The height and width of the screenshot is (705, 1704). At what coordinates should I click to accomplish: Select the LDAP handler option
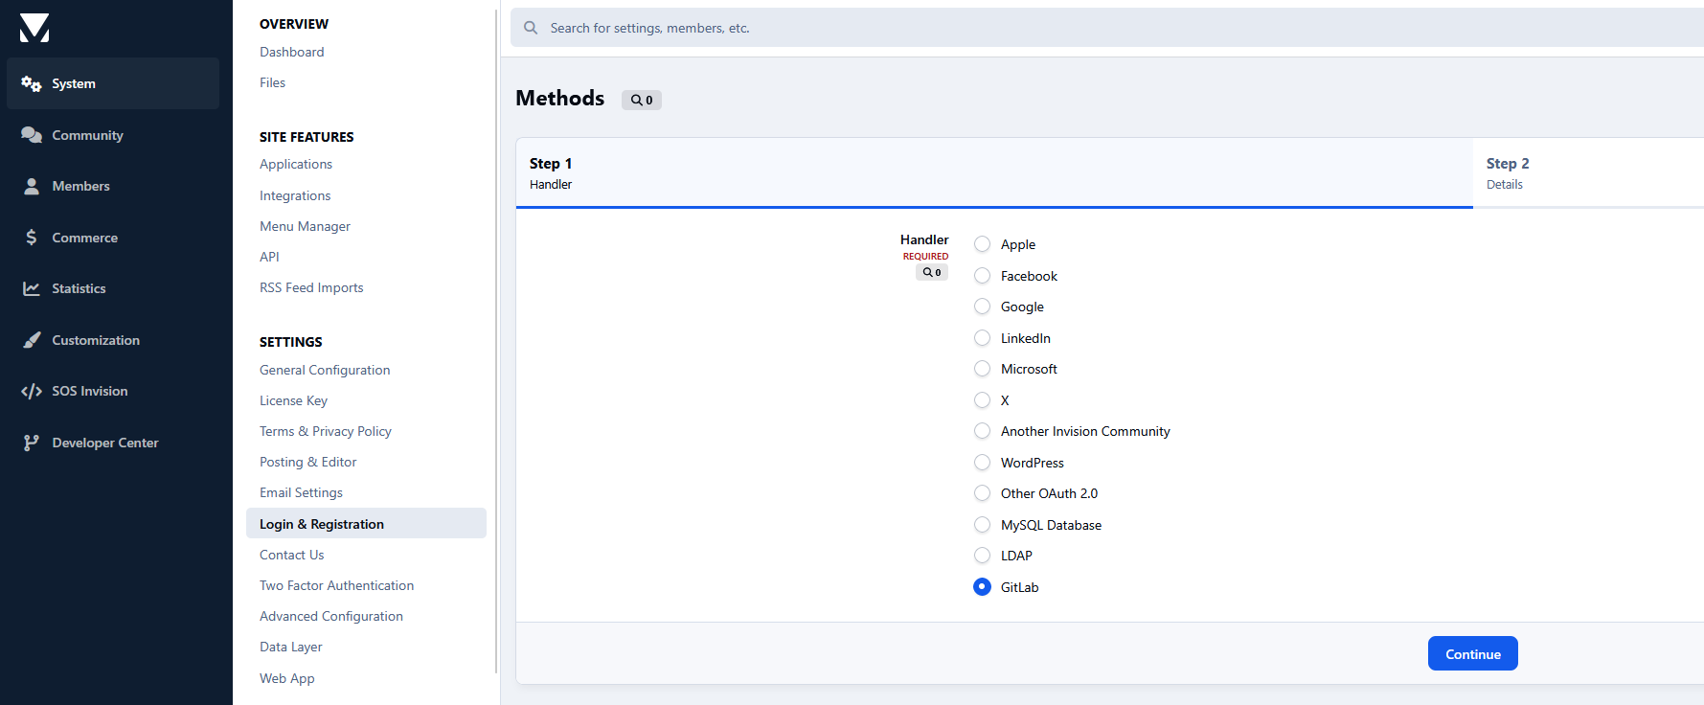982,556
